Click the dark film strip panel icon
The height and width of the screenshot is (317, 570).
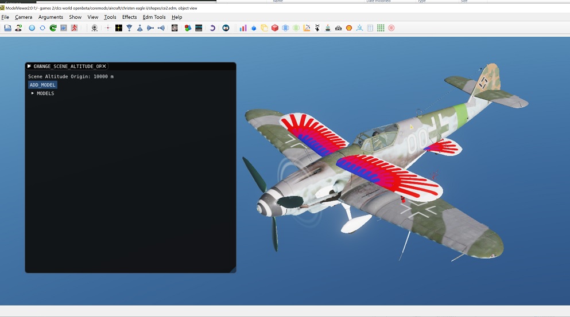[199, 28]
